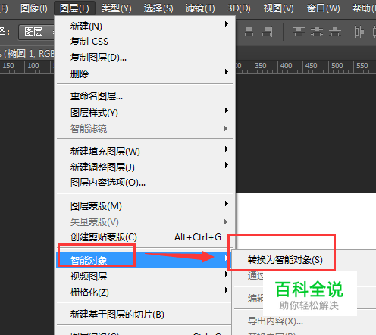
Task: Click the distribute bottom edges icon
Action: coord(335,32)
